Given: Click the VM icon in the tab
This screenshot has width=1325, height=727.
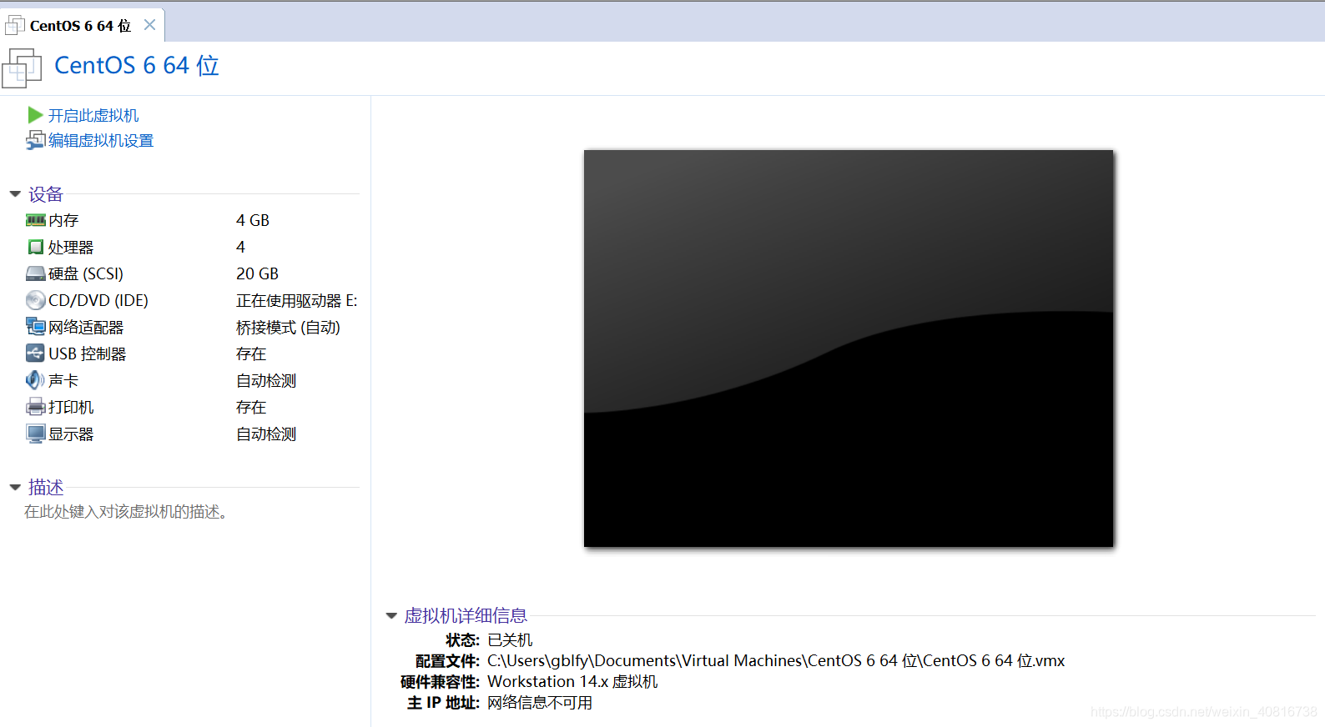Looking at the screenshot, I should pyautogui.click(x=15, y=25).
